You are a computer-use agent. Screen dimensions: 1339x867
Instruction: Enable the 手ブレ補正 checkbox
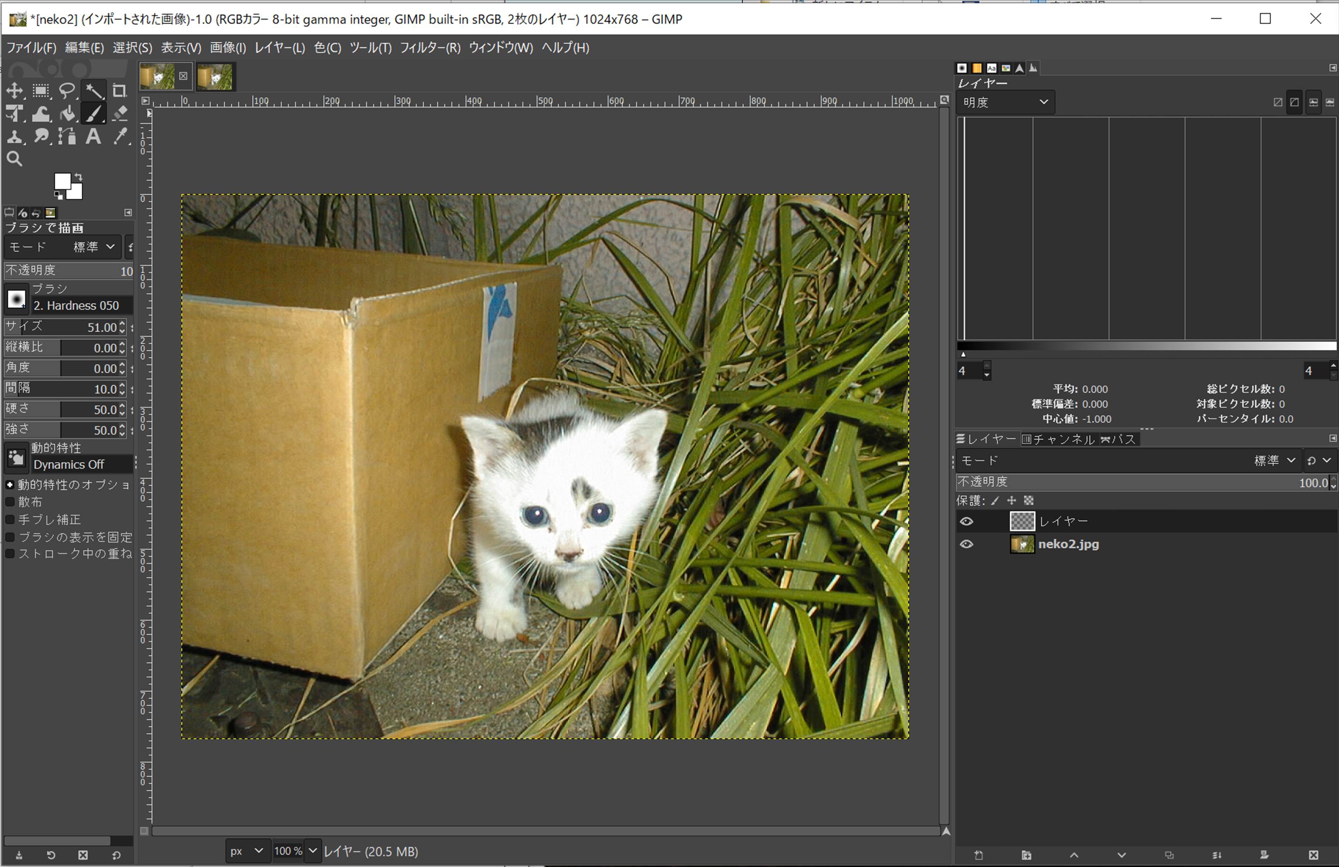10,519
